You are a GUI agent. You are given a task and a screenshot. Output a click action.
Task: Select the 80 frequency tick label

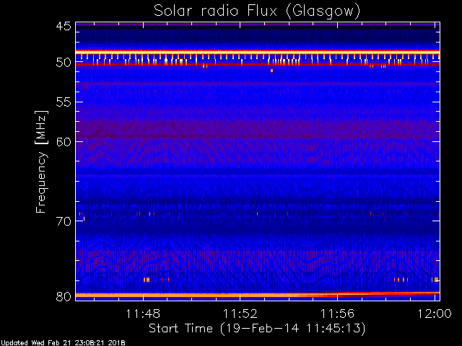point(64,296)
